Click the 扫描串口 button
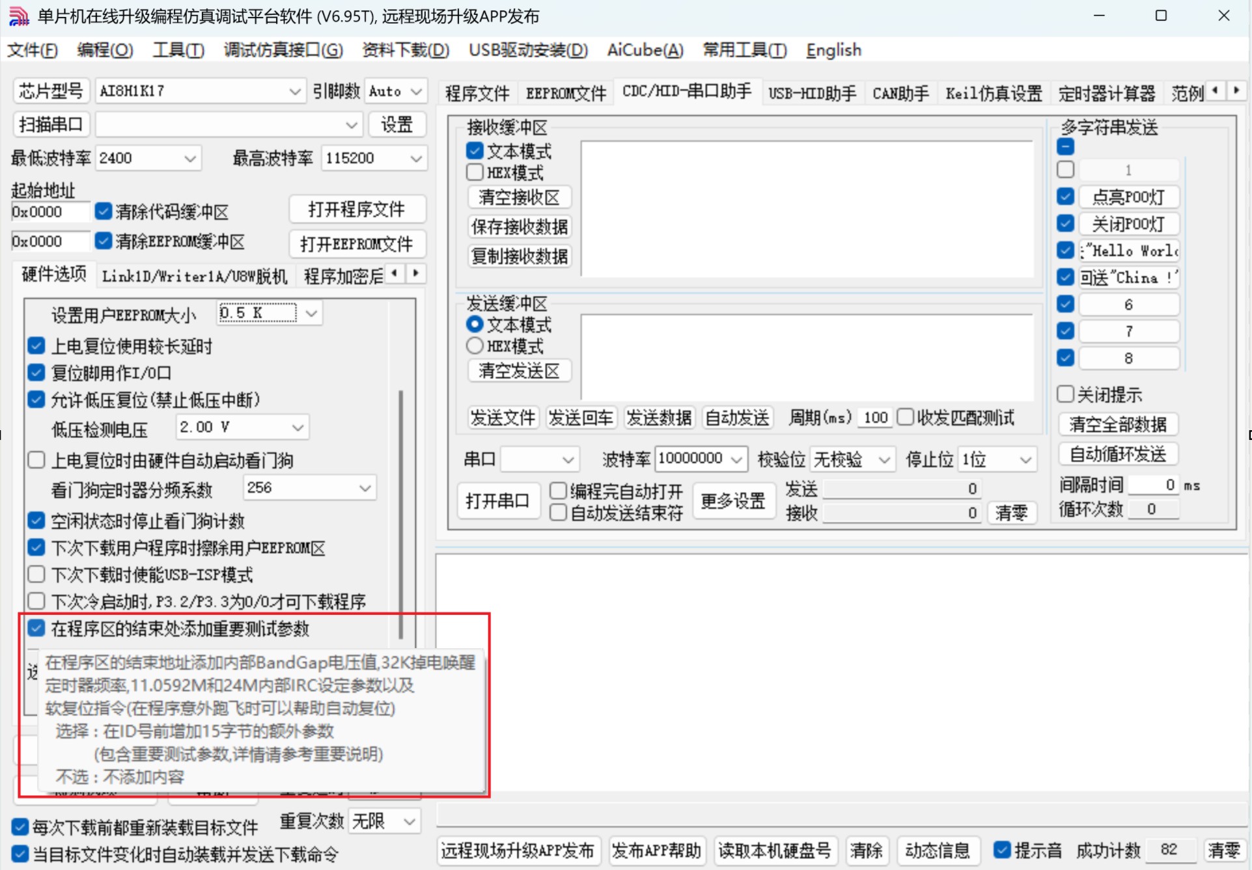The height and width of the screenshot is (870, 1252). click(x=51, y=125)
